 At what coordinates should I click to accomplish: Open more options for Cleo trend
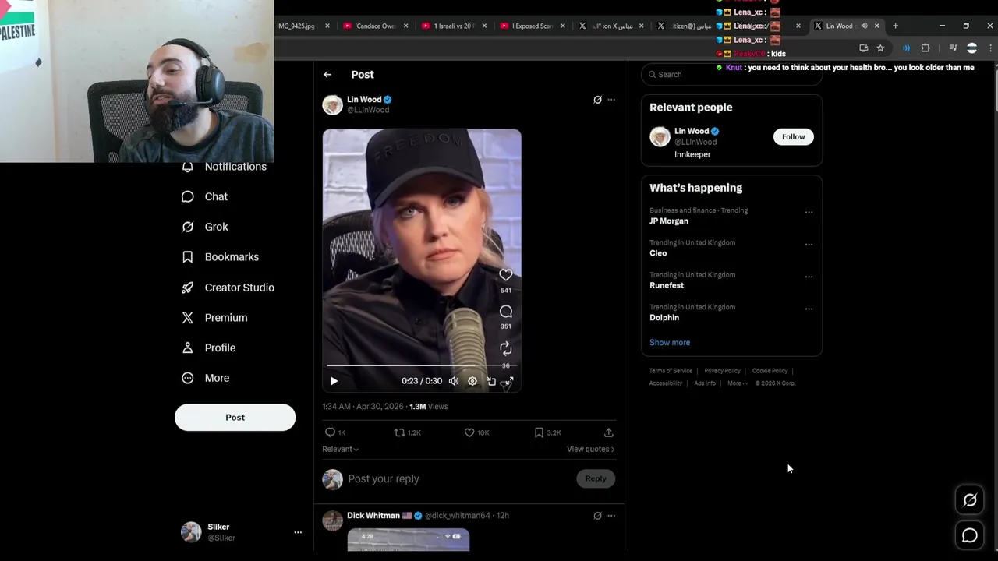click(809, 245)
